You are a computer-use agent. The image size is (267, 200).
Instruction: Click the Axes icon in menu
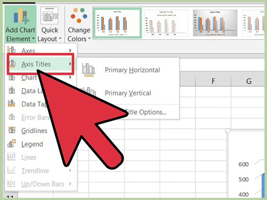pyautogui.click(x=12, y=50)
